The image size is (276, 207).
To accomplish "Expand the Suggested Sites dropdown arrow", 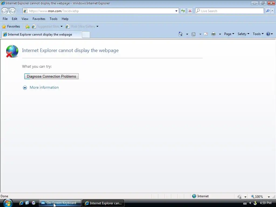I will (62, 26).
